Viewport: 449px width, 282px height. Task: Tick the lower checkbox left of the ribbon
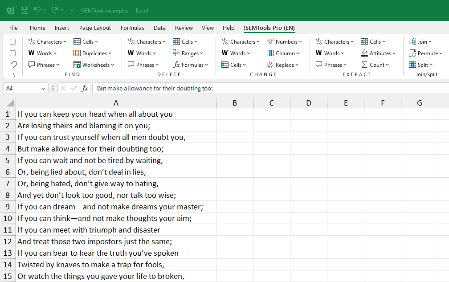[12, 53]
